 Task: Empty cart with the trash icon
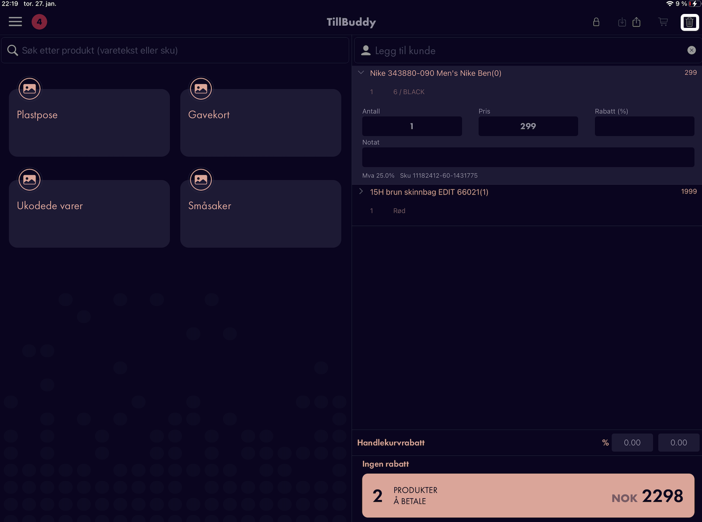coord(690,22)
